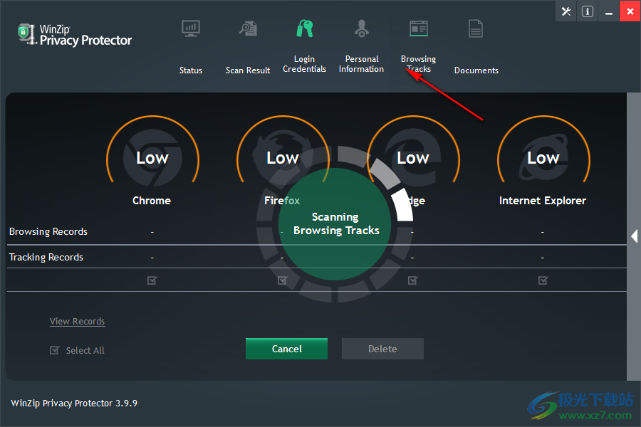Click the Chrome browser label
This screenshot has height=427, width=641.
(x=152, y=201)
